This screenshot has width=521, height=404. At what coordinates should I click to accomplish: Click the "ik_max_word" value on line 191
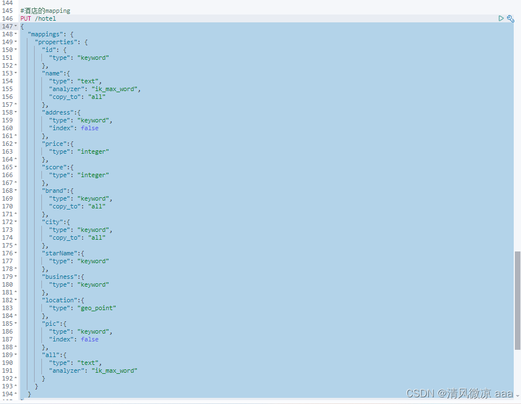(114, 370)
